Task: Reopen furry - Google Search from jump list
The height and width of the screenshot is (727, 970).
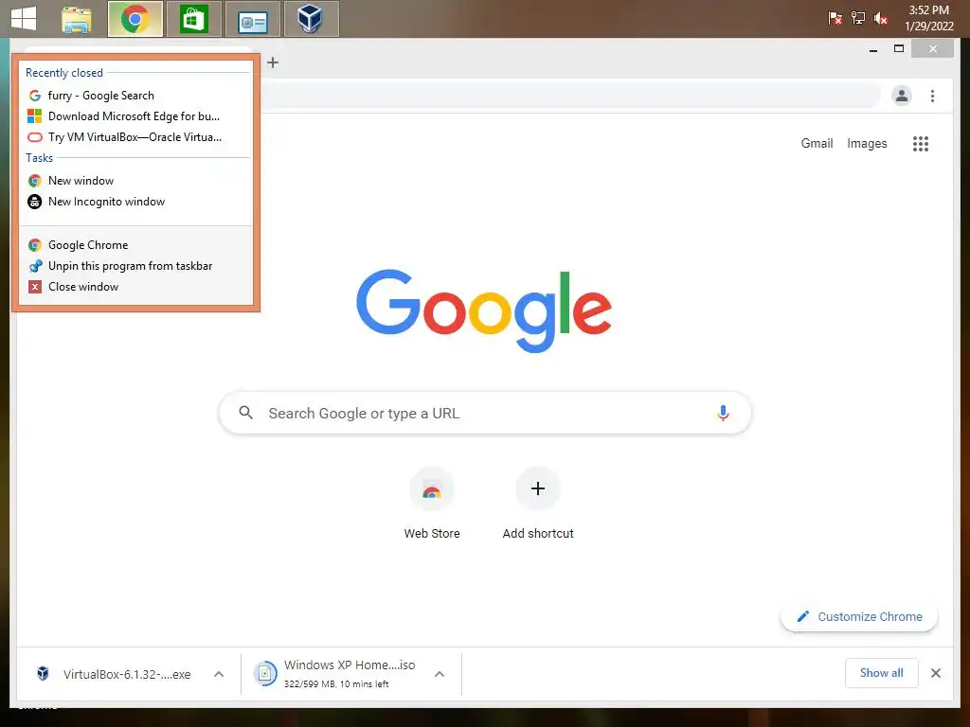Action: [x=136, y=96]
